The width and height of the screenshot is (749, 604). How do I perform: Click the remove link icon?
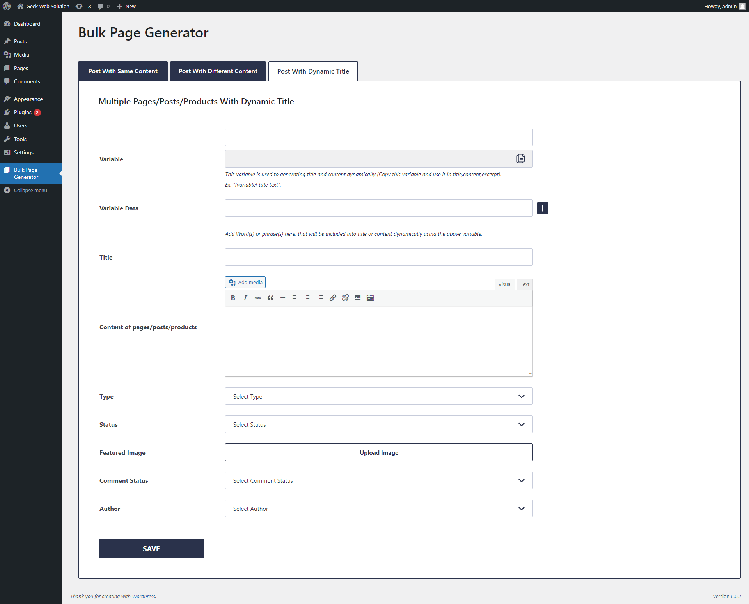pyautogui.click(x=345, y=298)
